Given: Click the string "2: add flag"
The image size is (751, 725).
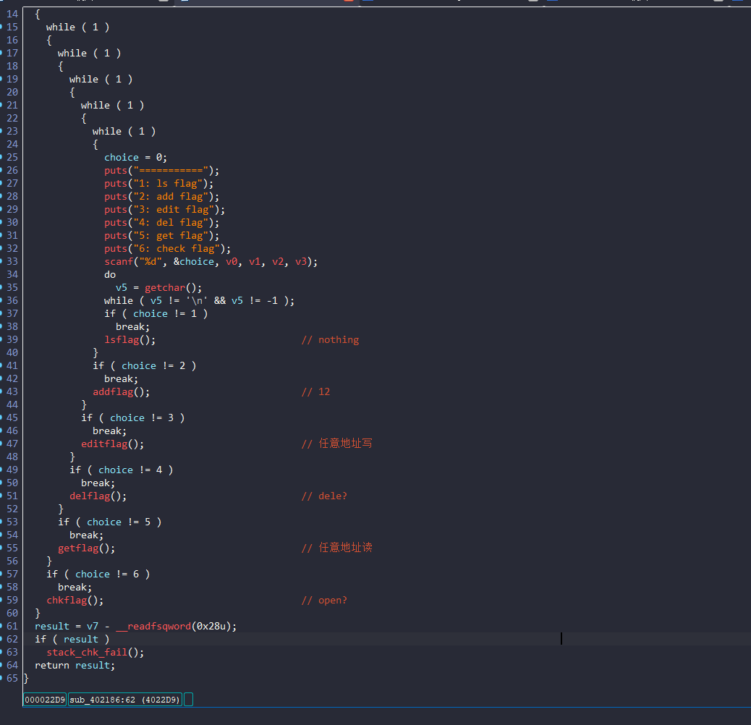Looking at the screenshot, I should 171,196.
